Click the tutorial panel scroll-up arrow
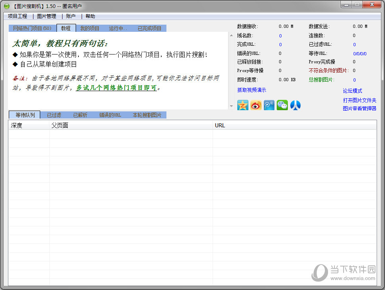The width and height of the screenshot is (385, 290). tap(231, 35)
